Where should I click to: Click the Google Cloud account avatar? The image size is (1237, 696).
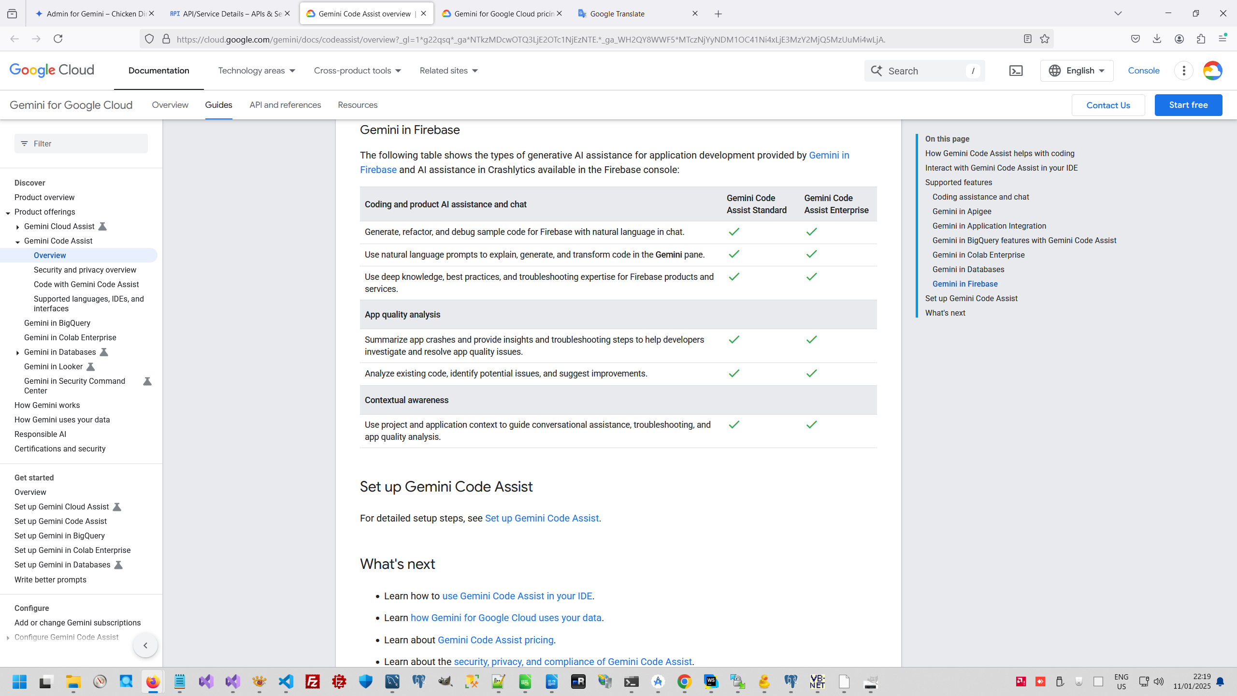click(x=1212, y=71)
